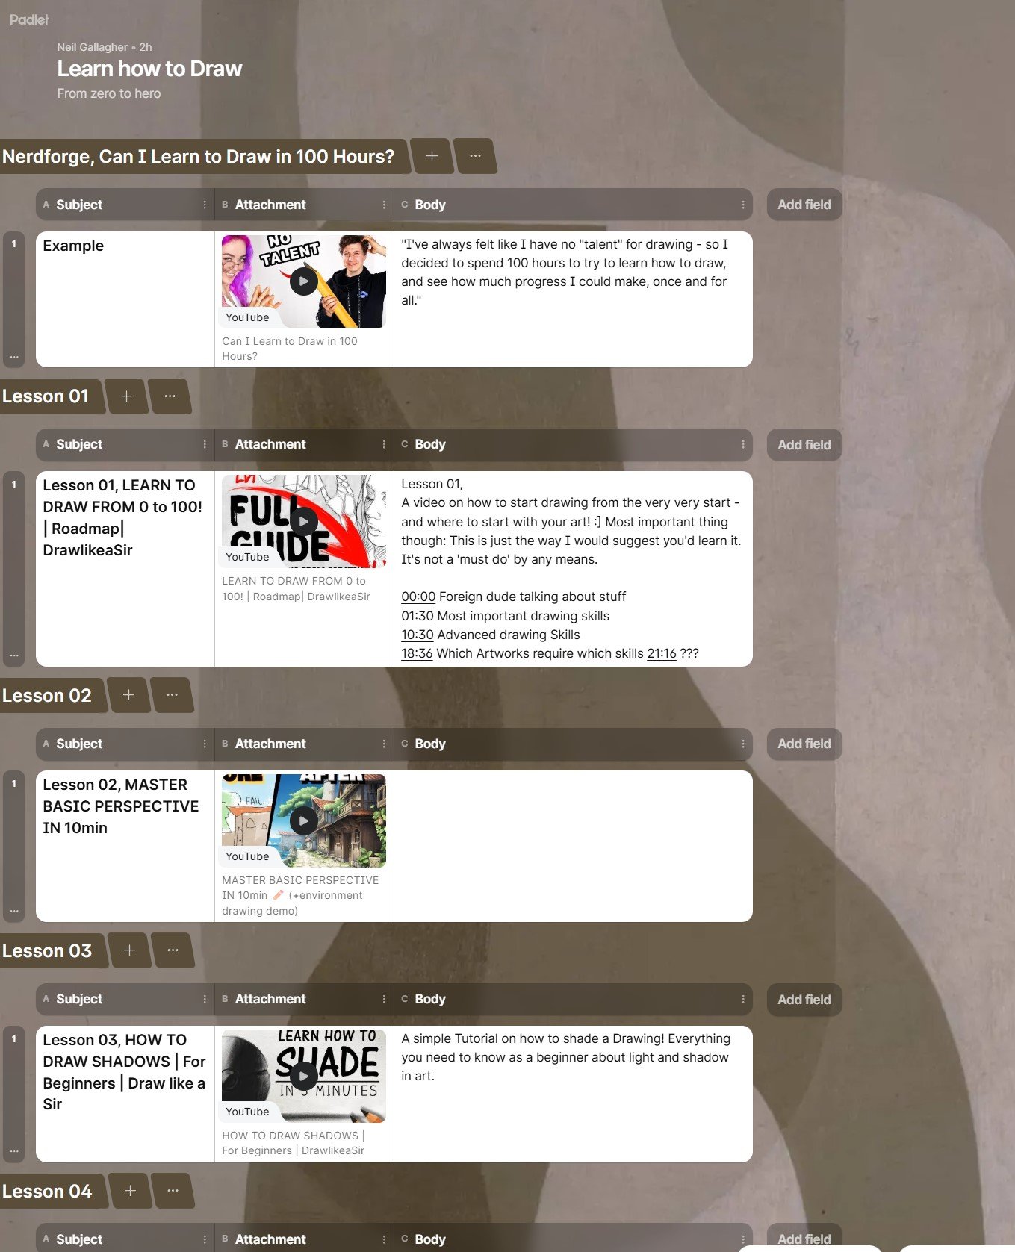Open more options for Lesson 03
The width and height of the screenshot is (1015, 1252).
[173, 950]
